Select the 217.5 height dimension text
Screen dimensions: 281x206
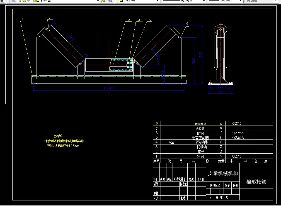163,75
